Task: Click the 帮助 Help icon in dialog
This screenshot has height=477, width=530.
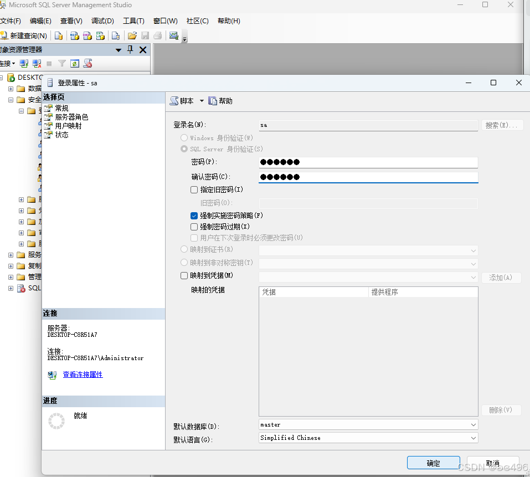Action: coord(213,101)
